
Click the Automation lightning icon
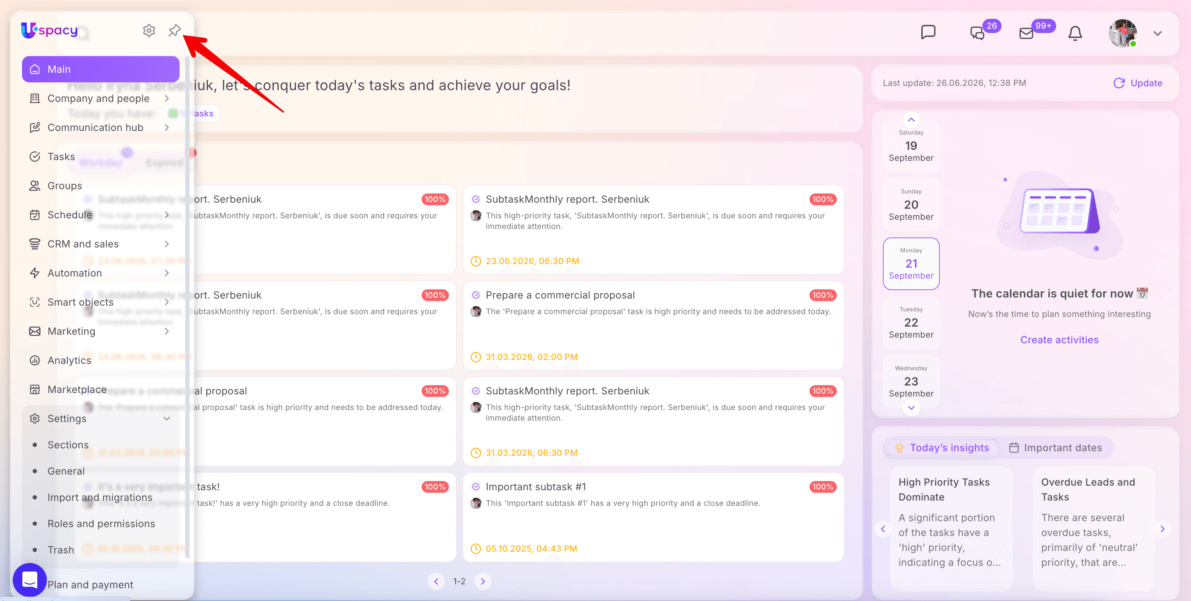tap(35, 273)
